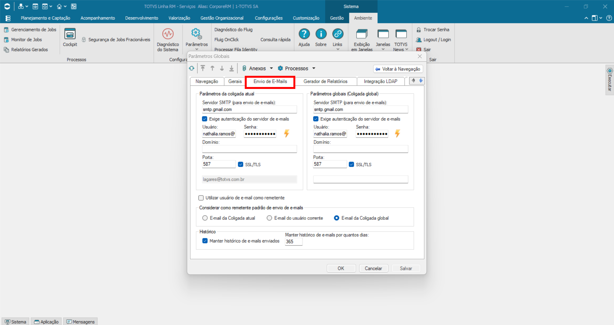Select E-mail da Coligada global radio
Image resolution: width=614 pixels, height=325 pixels.
click(x=337, y=218)
